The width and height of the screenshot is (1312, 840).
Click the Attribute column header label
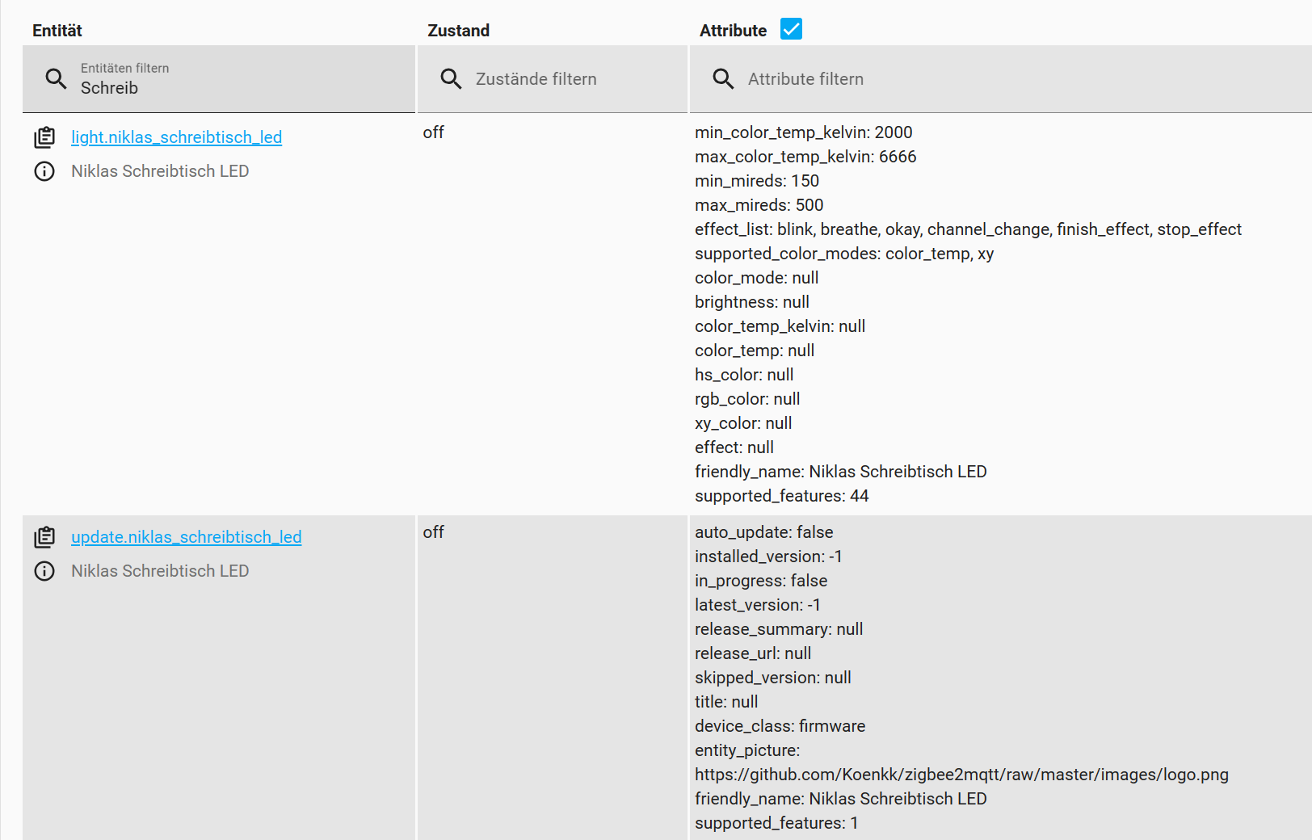(x=733, y=31)
